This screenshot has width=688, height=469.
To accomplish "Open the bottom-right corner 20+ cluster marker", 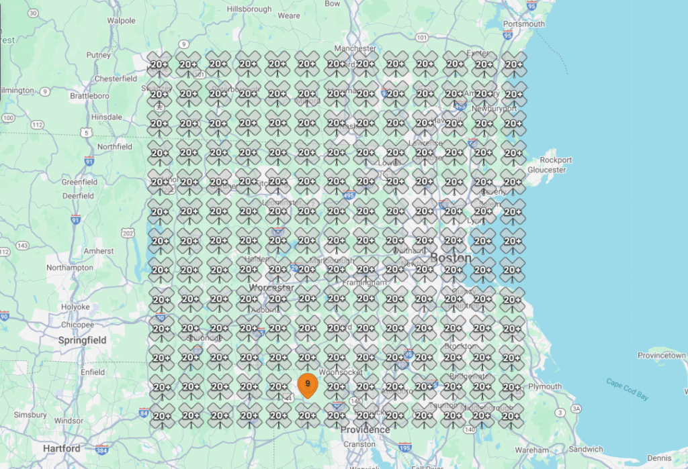I will 513,416.
